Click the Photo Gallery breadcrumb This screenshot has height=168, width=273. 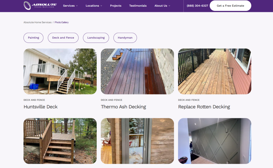[x=62, y=22]
